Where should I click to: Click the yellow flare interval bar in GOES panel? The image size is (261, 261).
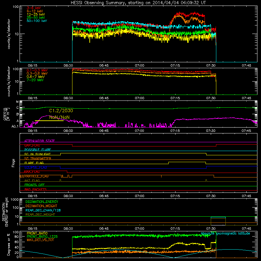pyautogui.click(x=49, y=121)
